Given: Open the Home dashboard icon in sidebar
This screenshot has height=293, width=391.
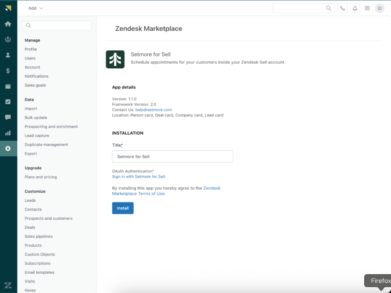Looking at the screenshot, I should 8,24.
